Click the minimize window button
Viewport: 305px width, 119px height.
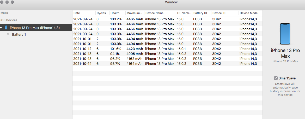pyautogui.click(x=7, y=2)
